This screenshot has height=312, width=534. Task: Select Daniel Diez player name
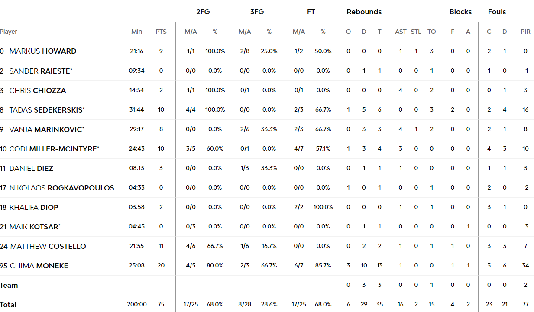pyautogui.click(x=31, y=168)
